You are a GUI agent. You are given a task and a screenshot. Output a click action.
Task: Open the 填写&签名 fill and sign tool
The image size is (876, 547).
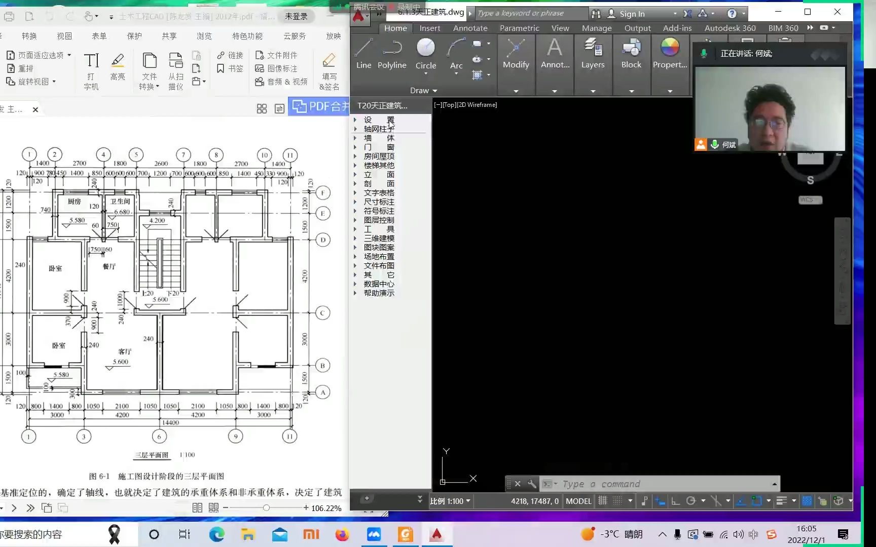[329, 71]
